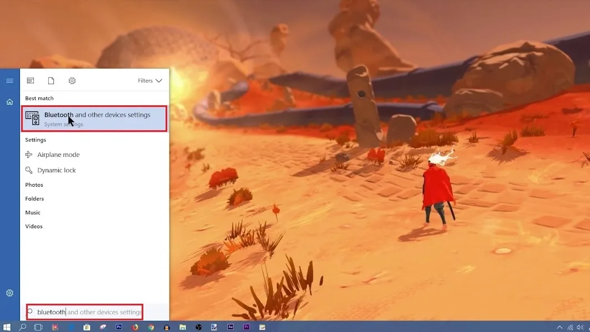Launch Google Chrome from taskbar

151,327
